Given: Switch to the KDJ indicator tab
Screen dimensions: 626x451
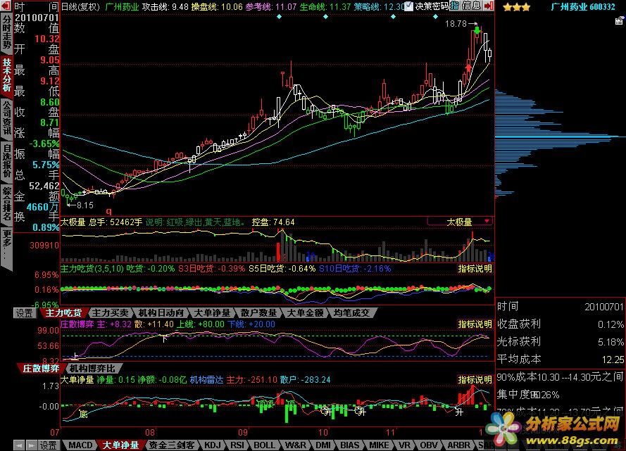Looking at the screenshot, I should (x=213, y=445).
